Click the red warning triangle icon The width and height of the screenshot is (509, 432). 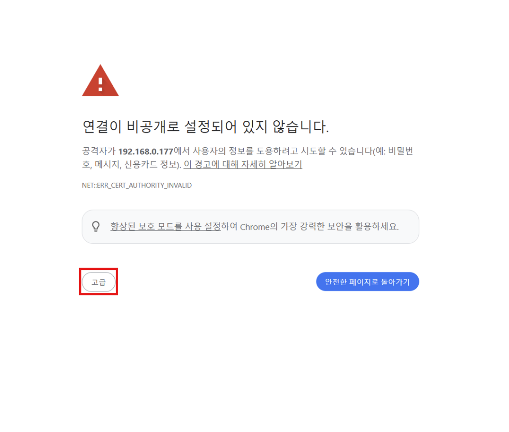pos(100,81)
